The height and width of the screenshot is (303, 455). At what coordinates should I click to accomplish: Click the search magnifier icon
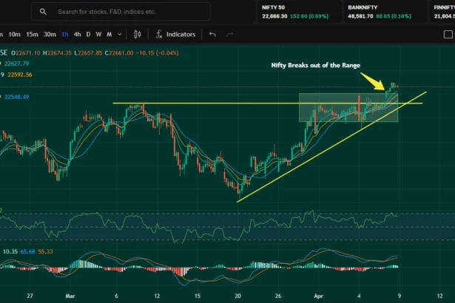click(44, 12)
